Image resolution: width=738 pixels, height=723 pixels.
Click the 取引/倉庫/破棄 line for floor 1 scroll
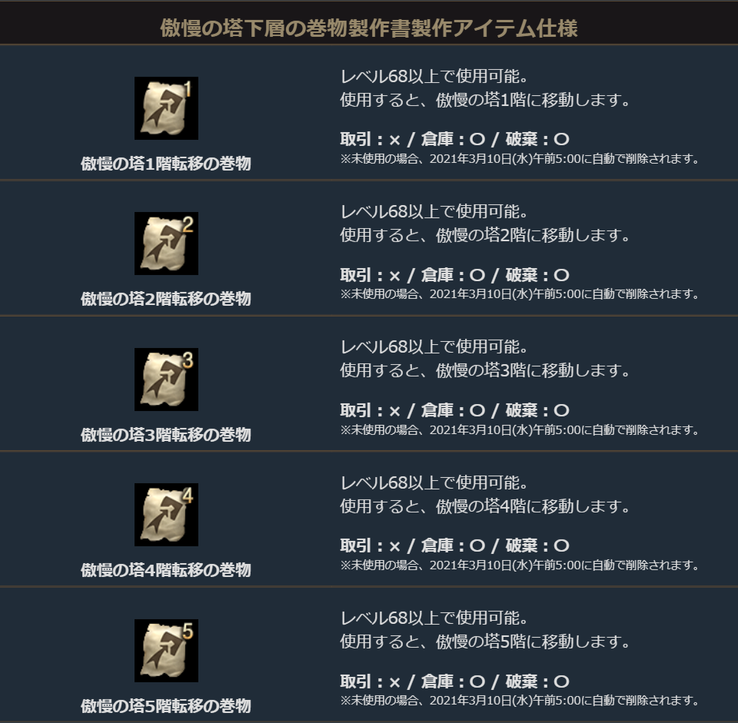point(454,139)
